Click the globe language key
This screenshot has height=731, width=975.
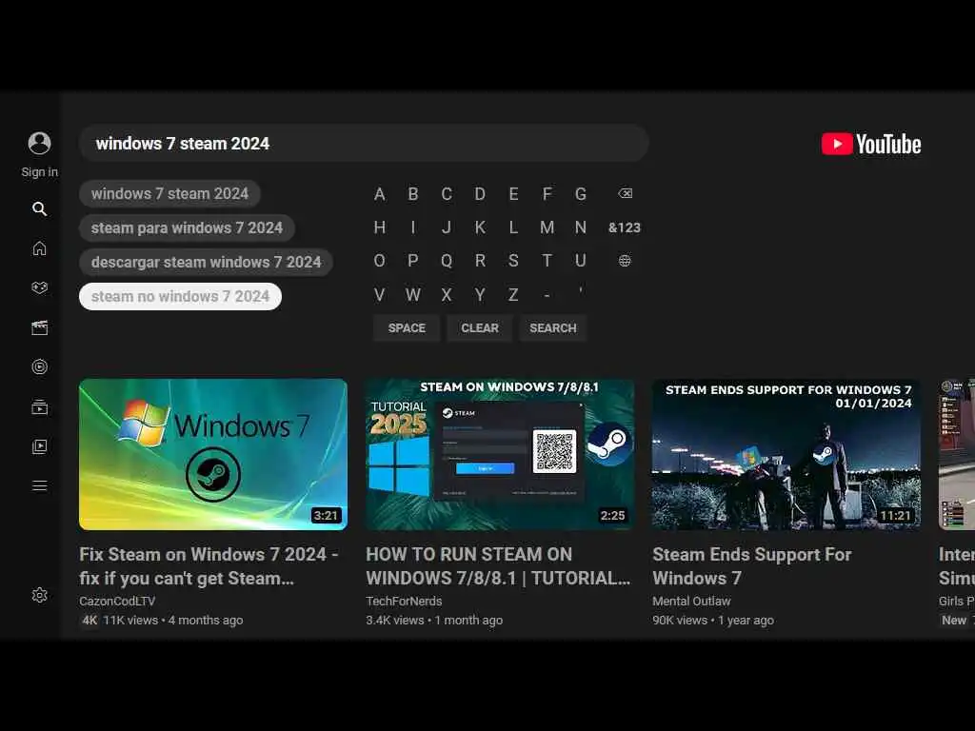[x=625, y=261]
